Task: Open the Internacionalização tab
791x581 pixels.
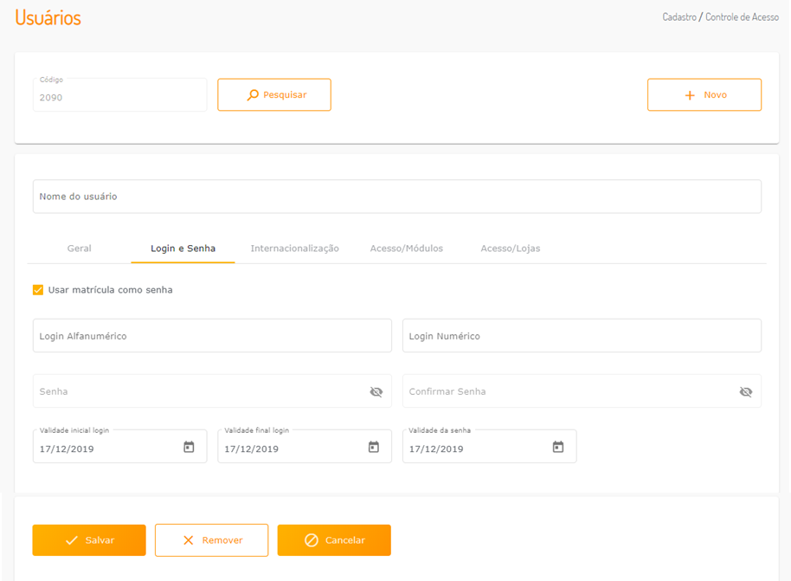Action: (x=294, y=249)
